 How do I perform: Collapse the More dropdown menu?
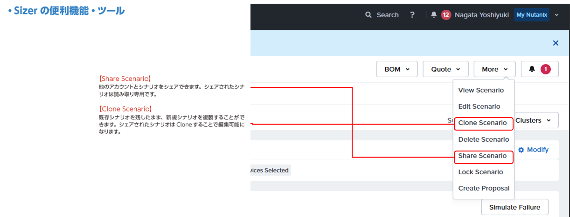pos(494,69)
